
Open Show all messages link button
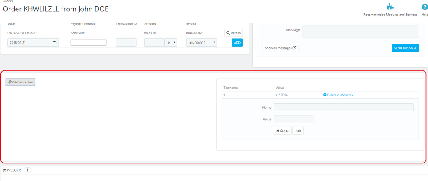coord(280,48)
